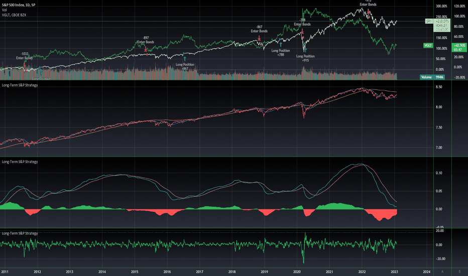Click the 2011 year on the time axis
The height and width of the screenshot is (276, 468).
(5, 272)
